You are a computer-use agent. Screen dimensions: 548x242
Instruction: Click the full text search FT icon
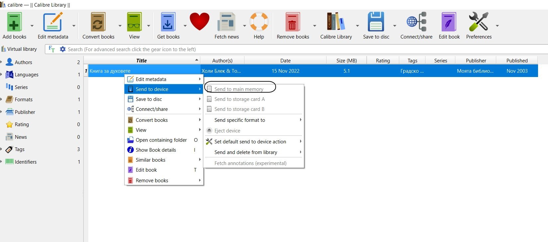pyautogui.click(x=52, y=49)
